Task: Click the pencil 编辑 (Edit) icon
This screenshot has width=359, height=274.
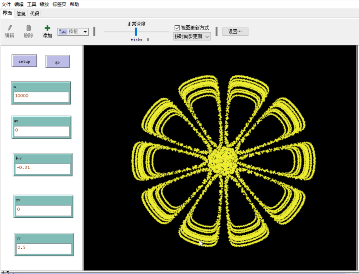Action: coord(9,29)
